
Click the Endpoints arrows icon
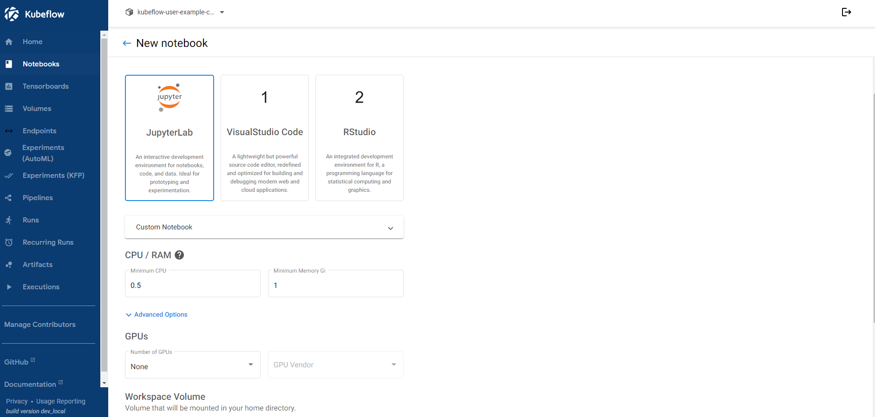tap(9, 131)
